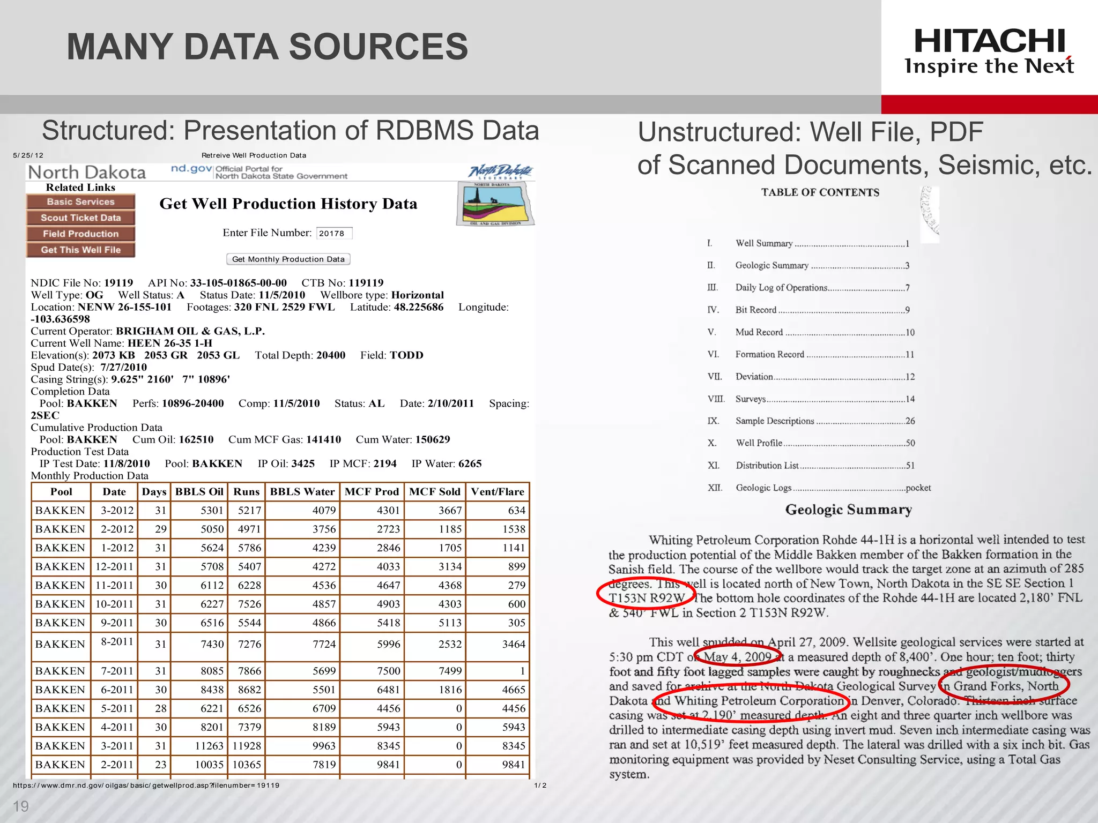This screenshot has width=1098, height=823.
Task: Click well name HEEN 26-35 1-H
Action: pyautogui.click(x=170, y=343)
